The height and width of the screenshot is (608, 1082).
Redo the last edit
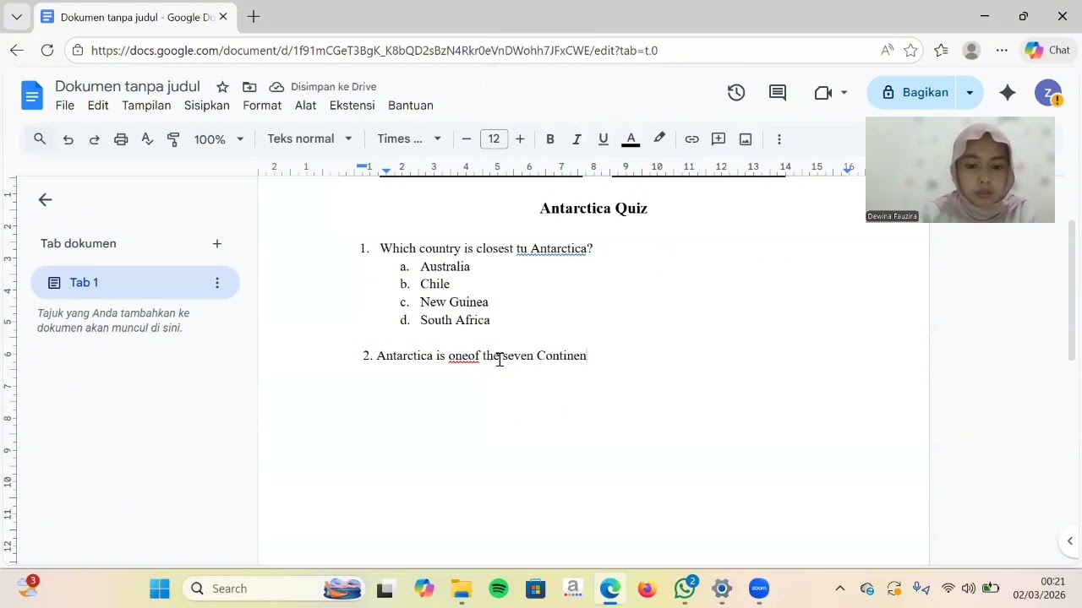[x=95, y=139]
